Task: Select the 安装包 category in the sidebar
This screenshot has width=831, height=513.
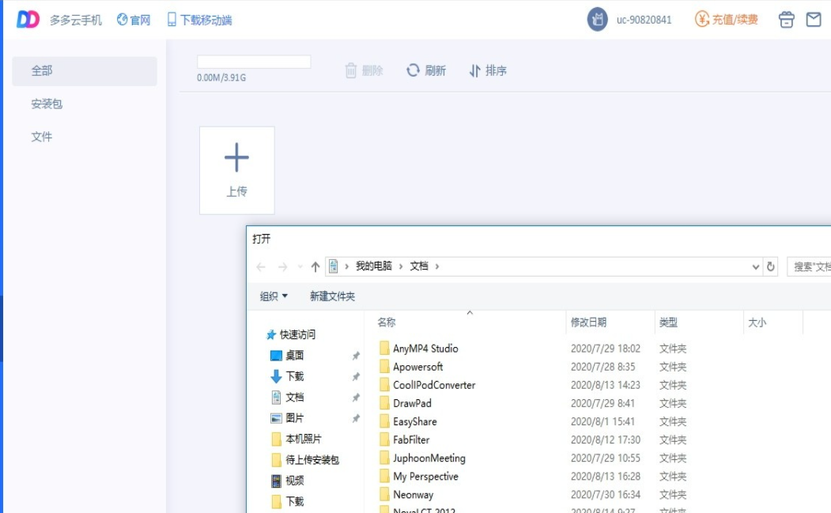Action: coord(47,104)
